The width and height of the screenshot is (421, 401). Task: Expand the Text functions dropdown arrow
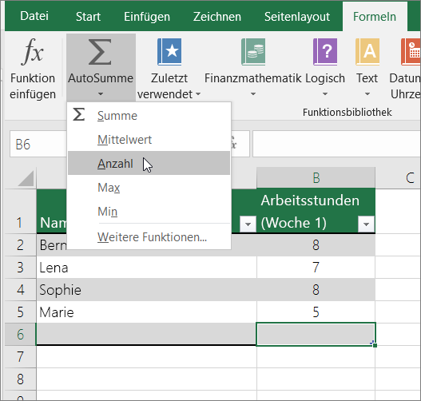(x=367, y=94)
